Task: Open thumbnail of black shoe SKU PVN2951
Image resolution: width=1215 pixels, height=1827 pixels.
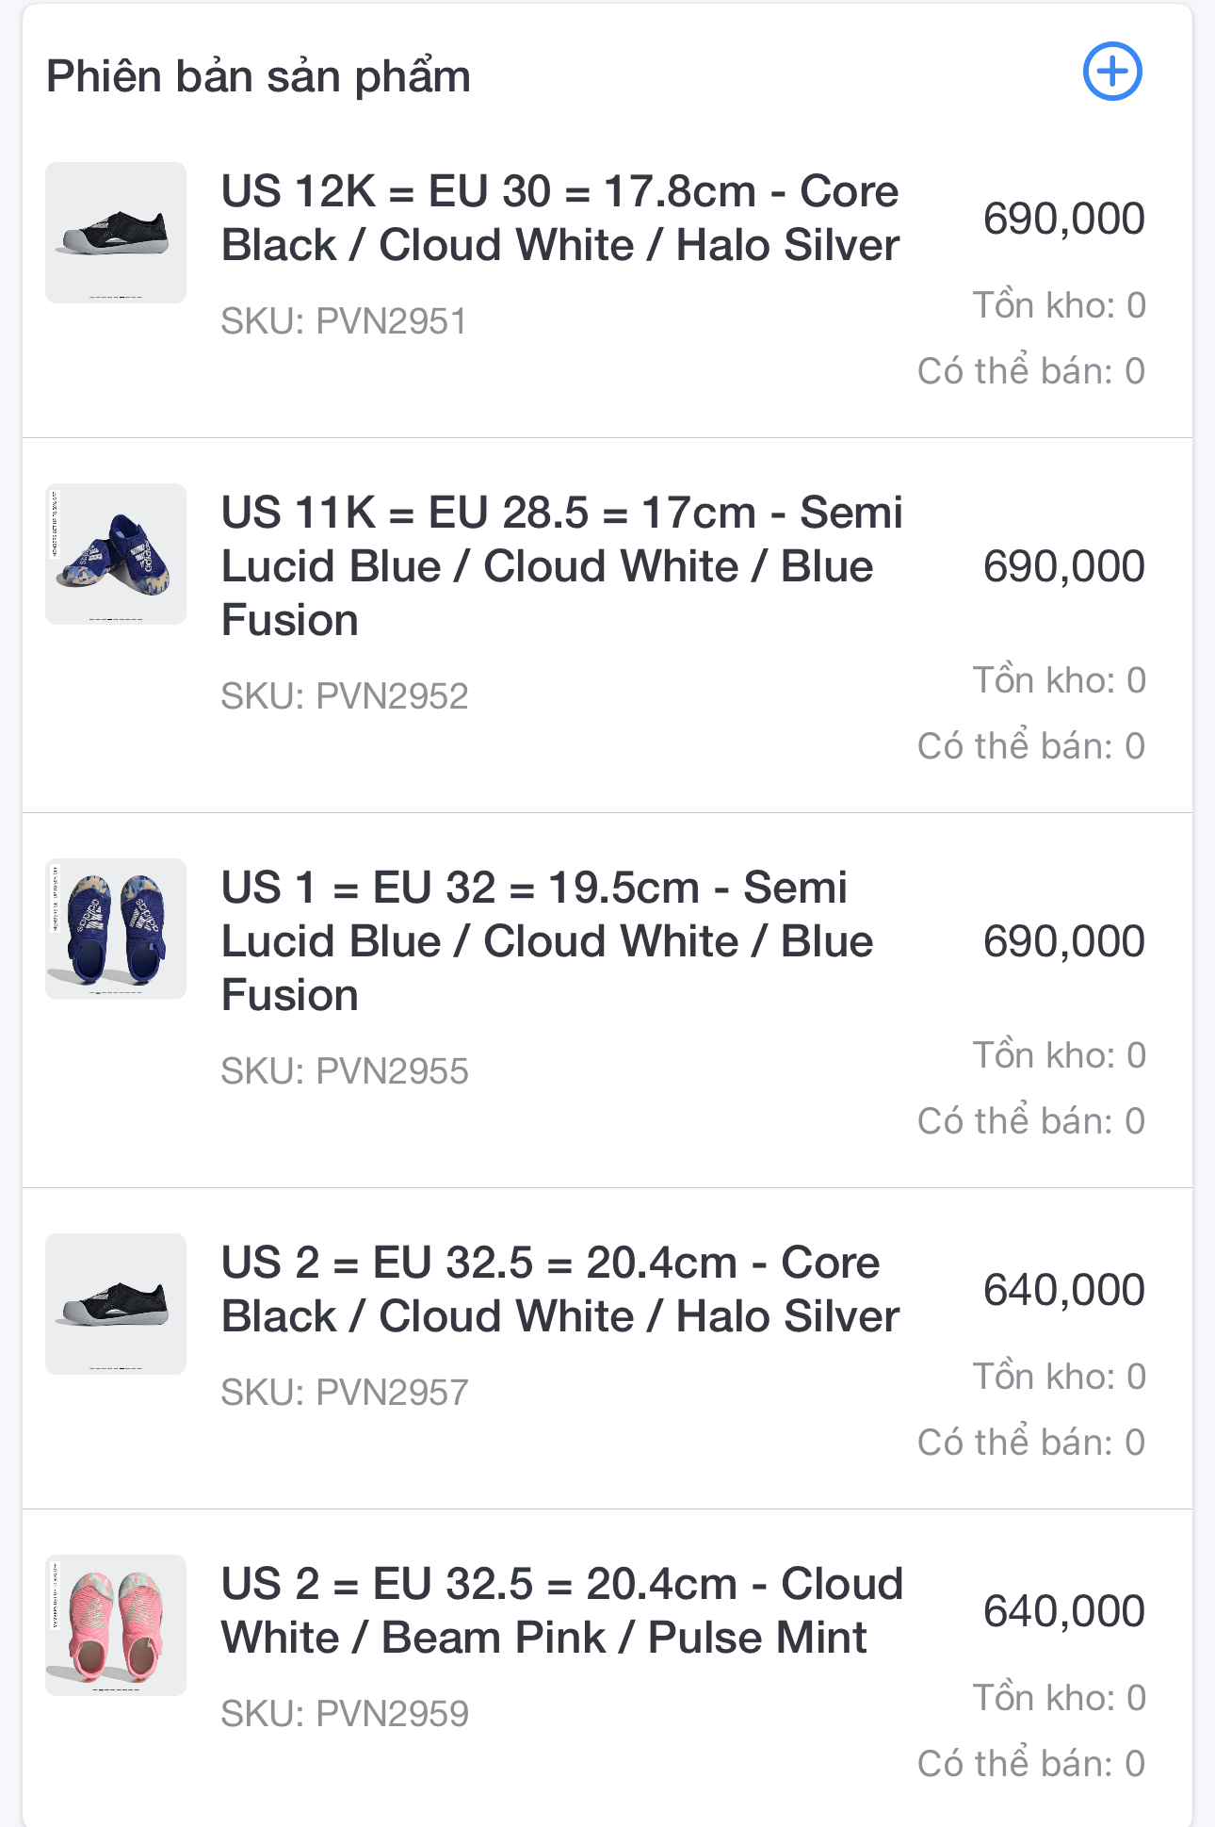Action: point(116,233)
